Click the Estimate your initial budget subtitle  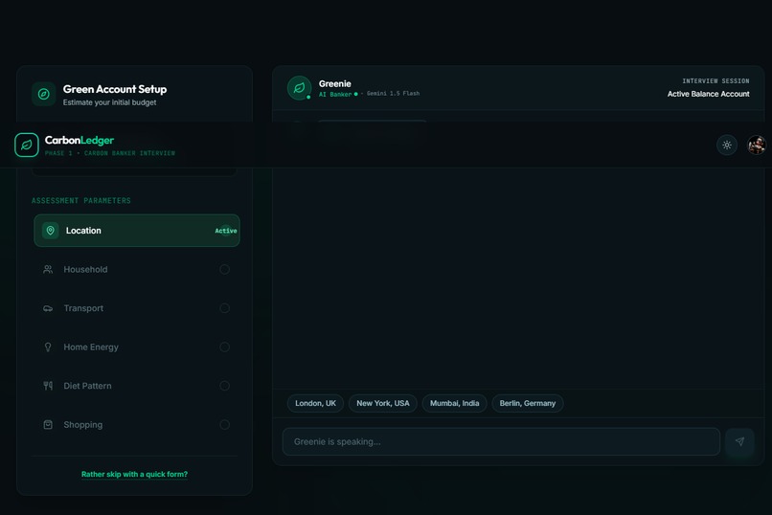tap(109, 102)
